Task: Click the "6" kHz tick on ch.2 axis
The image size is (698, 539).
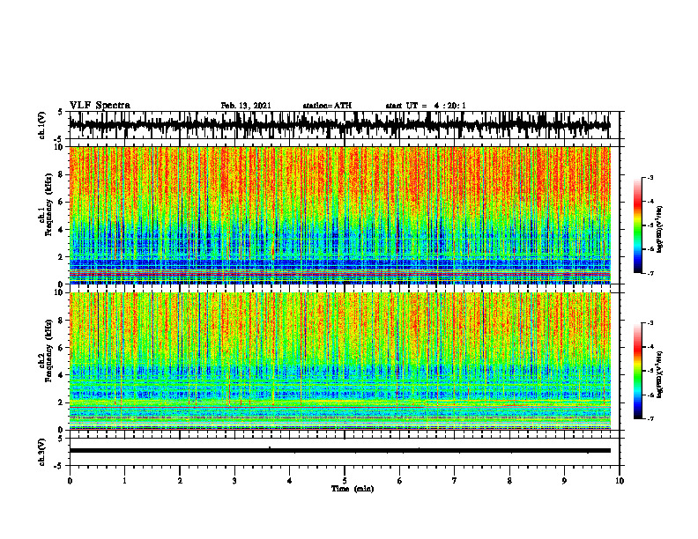Action: [61, 348]
